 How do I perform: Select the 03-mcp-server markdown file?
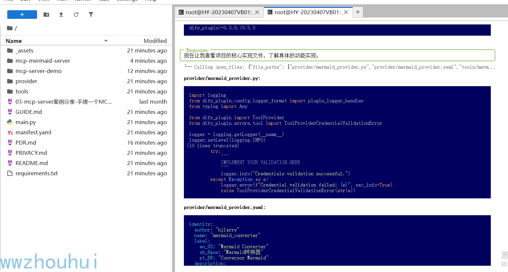[x=87, y=102]
